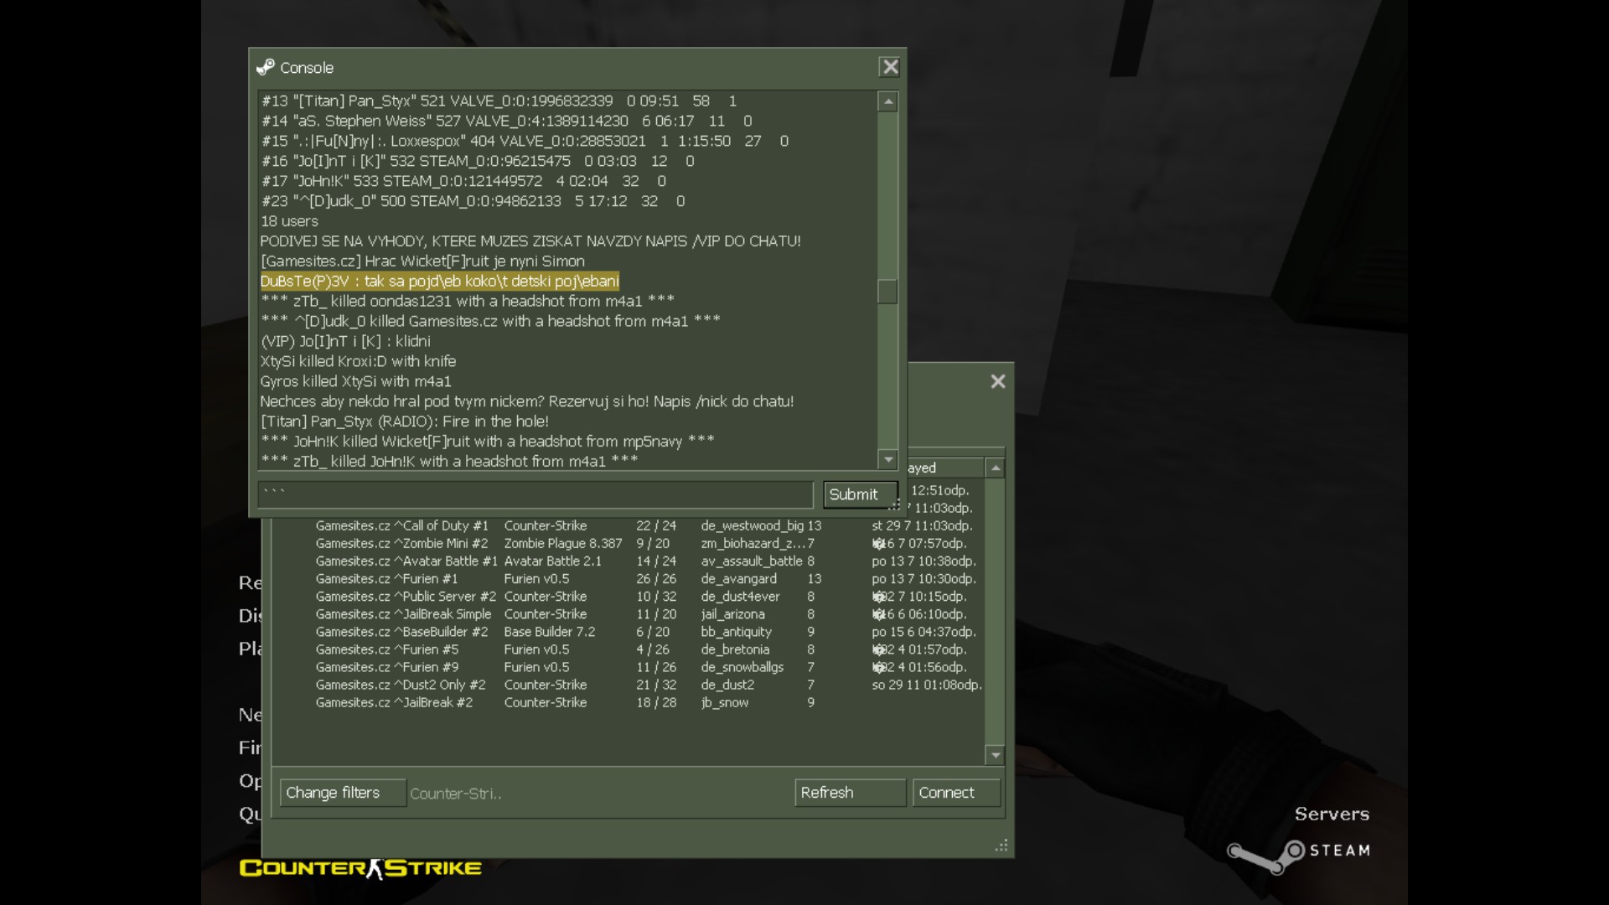Click server list scroll down arrow
The height and width of the screenshot is (905, 1609).
[x=995, y=755]
